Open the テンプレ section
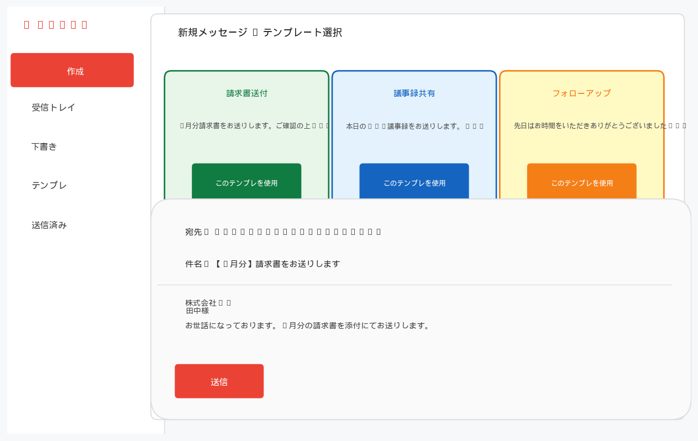The image size is (698, 441). point(49,186)
